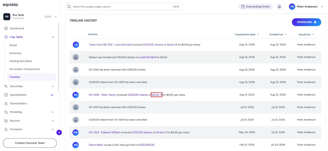This screenshot has width=328, height=151.
Task: Click the Reports chart icon
Action: pyautogui.click(x=6, y=121)
